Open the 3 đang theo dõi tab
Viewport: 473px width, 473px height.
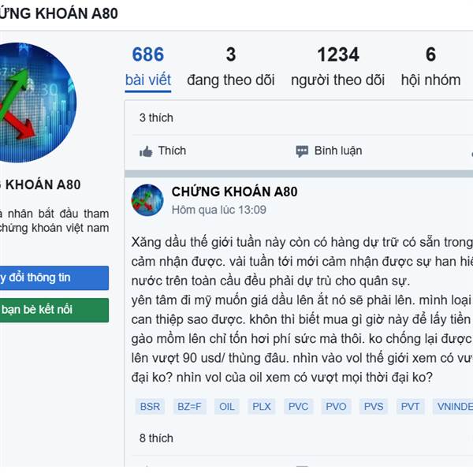click(231, 66)
